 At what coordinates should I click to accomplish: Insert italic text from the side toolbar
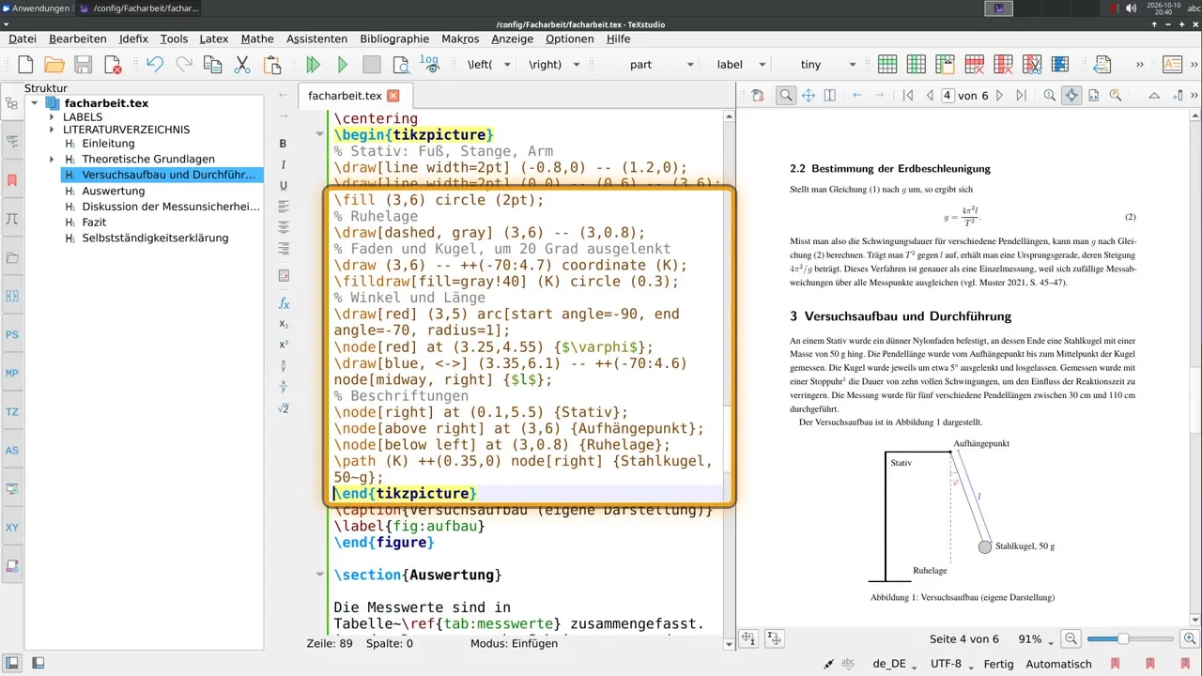(284, 164)
